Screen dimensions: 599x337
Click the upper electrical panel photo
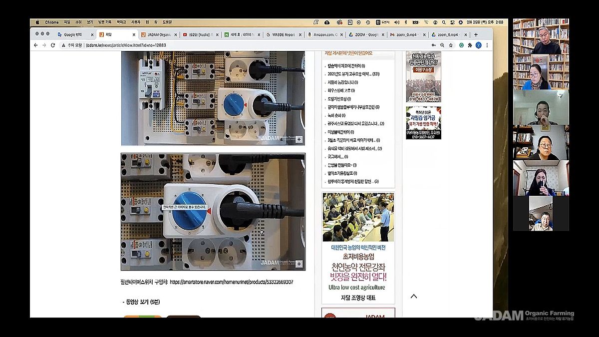(x=213, y=98)
